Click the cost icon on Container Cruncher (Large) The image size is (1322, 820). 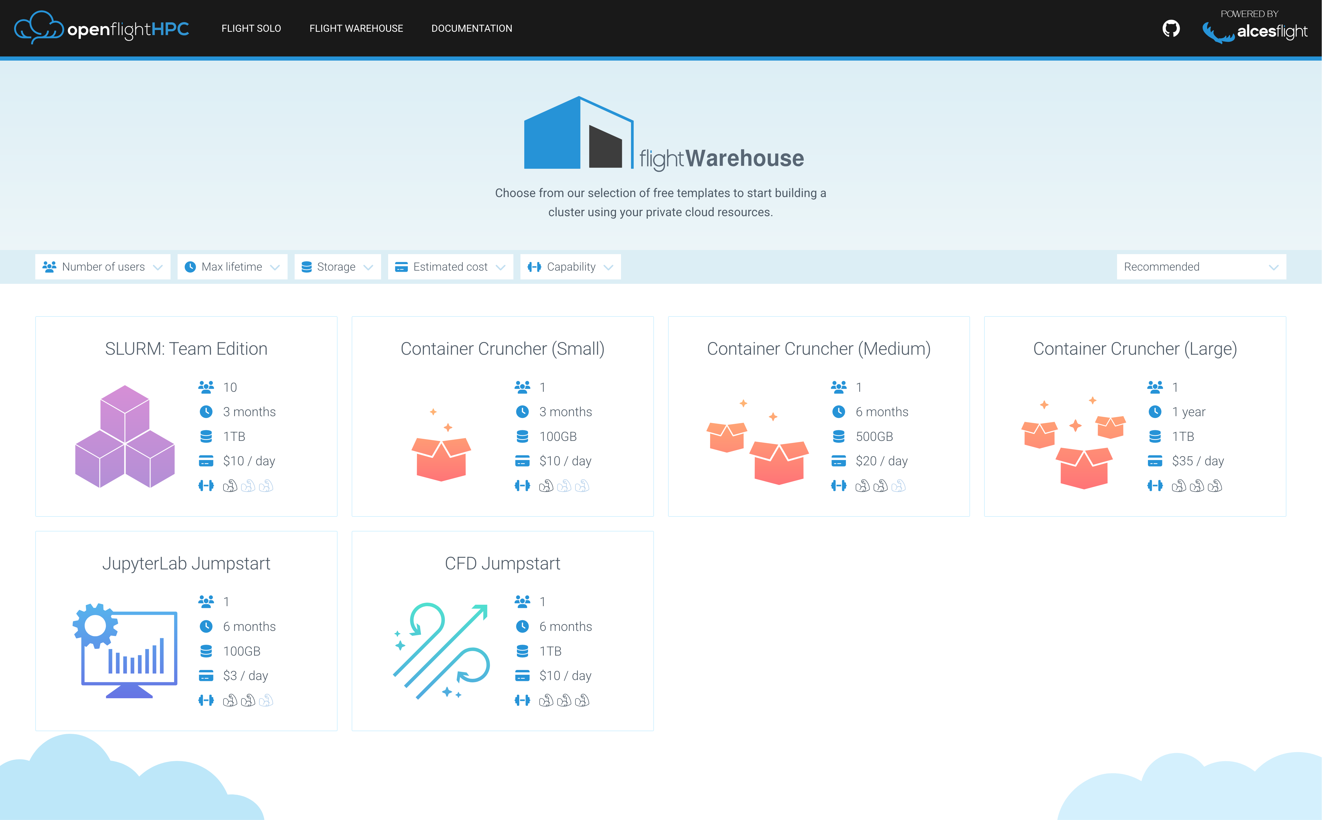1155,460
